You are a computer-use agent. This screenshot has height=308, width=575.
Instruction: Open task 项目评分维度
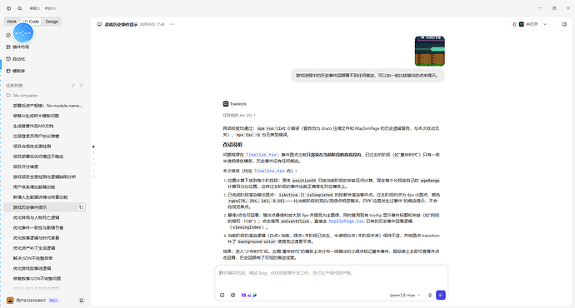point(26,166)
